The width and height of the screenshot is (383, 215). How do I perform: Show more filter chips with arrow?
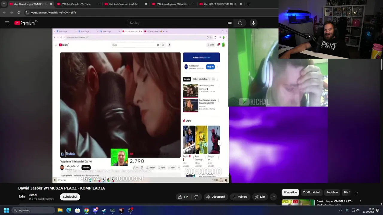(357, 193)
